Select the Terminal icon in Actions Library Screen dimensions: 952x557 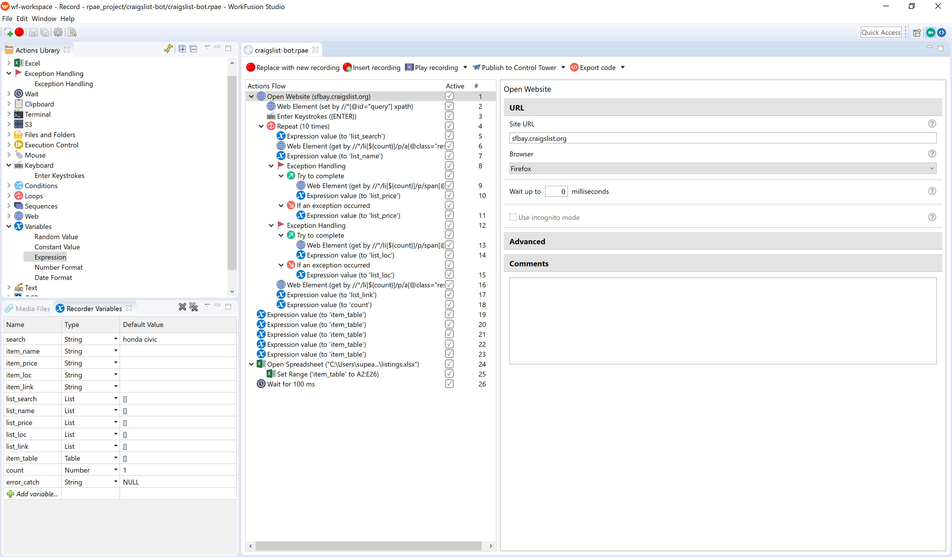pos(18,114)
